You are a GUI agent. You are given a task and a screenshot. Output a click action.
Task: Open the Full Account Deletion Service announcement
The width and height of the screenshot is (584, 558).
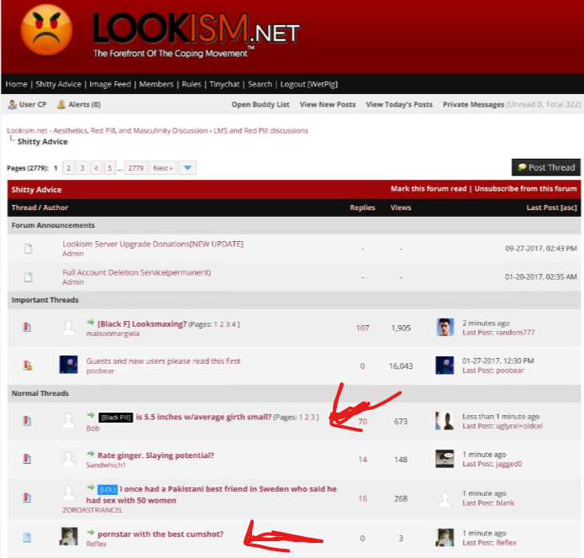click(x=136, y=272)
